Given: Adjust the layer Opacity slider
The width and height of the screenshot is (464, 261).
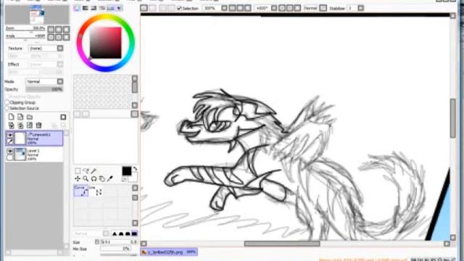Looking at the screenshot, I should click(44, 89).
